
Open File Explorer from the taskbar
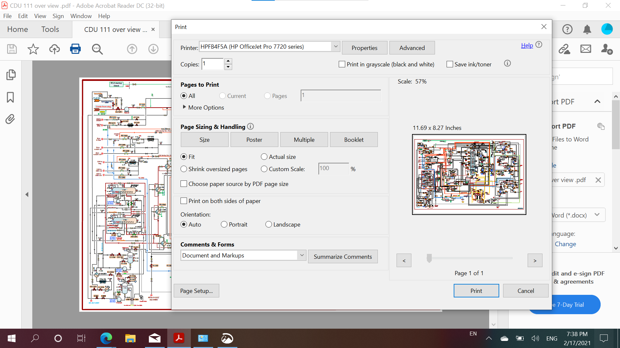pos(130,338)
